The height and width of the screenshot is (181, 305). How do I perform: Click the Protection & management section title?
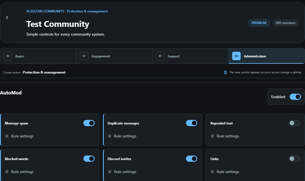tap(44, 72)
